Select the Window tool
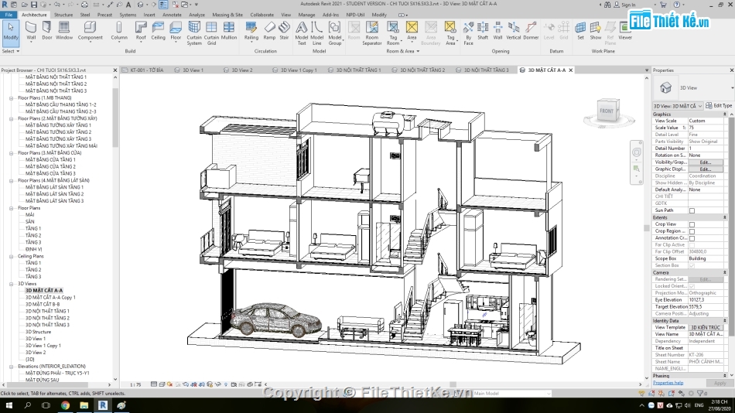735x413 pixels. pos(64,31)
